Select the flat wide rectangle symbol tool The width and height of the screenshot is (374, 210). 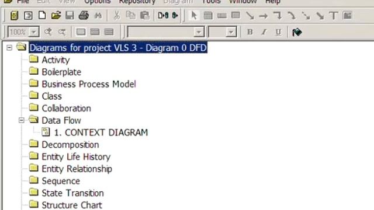point(222,16)
